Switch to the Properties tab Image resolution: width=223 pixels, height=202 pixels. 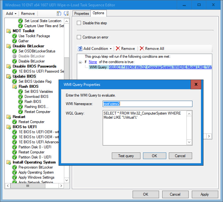tap(82, 14)
